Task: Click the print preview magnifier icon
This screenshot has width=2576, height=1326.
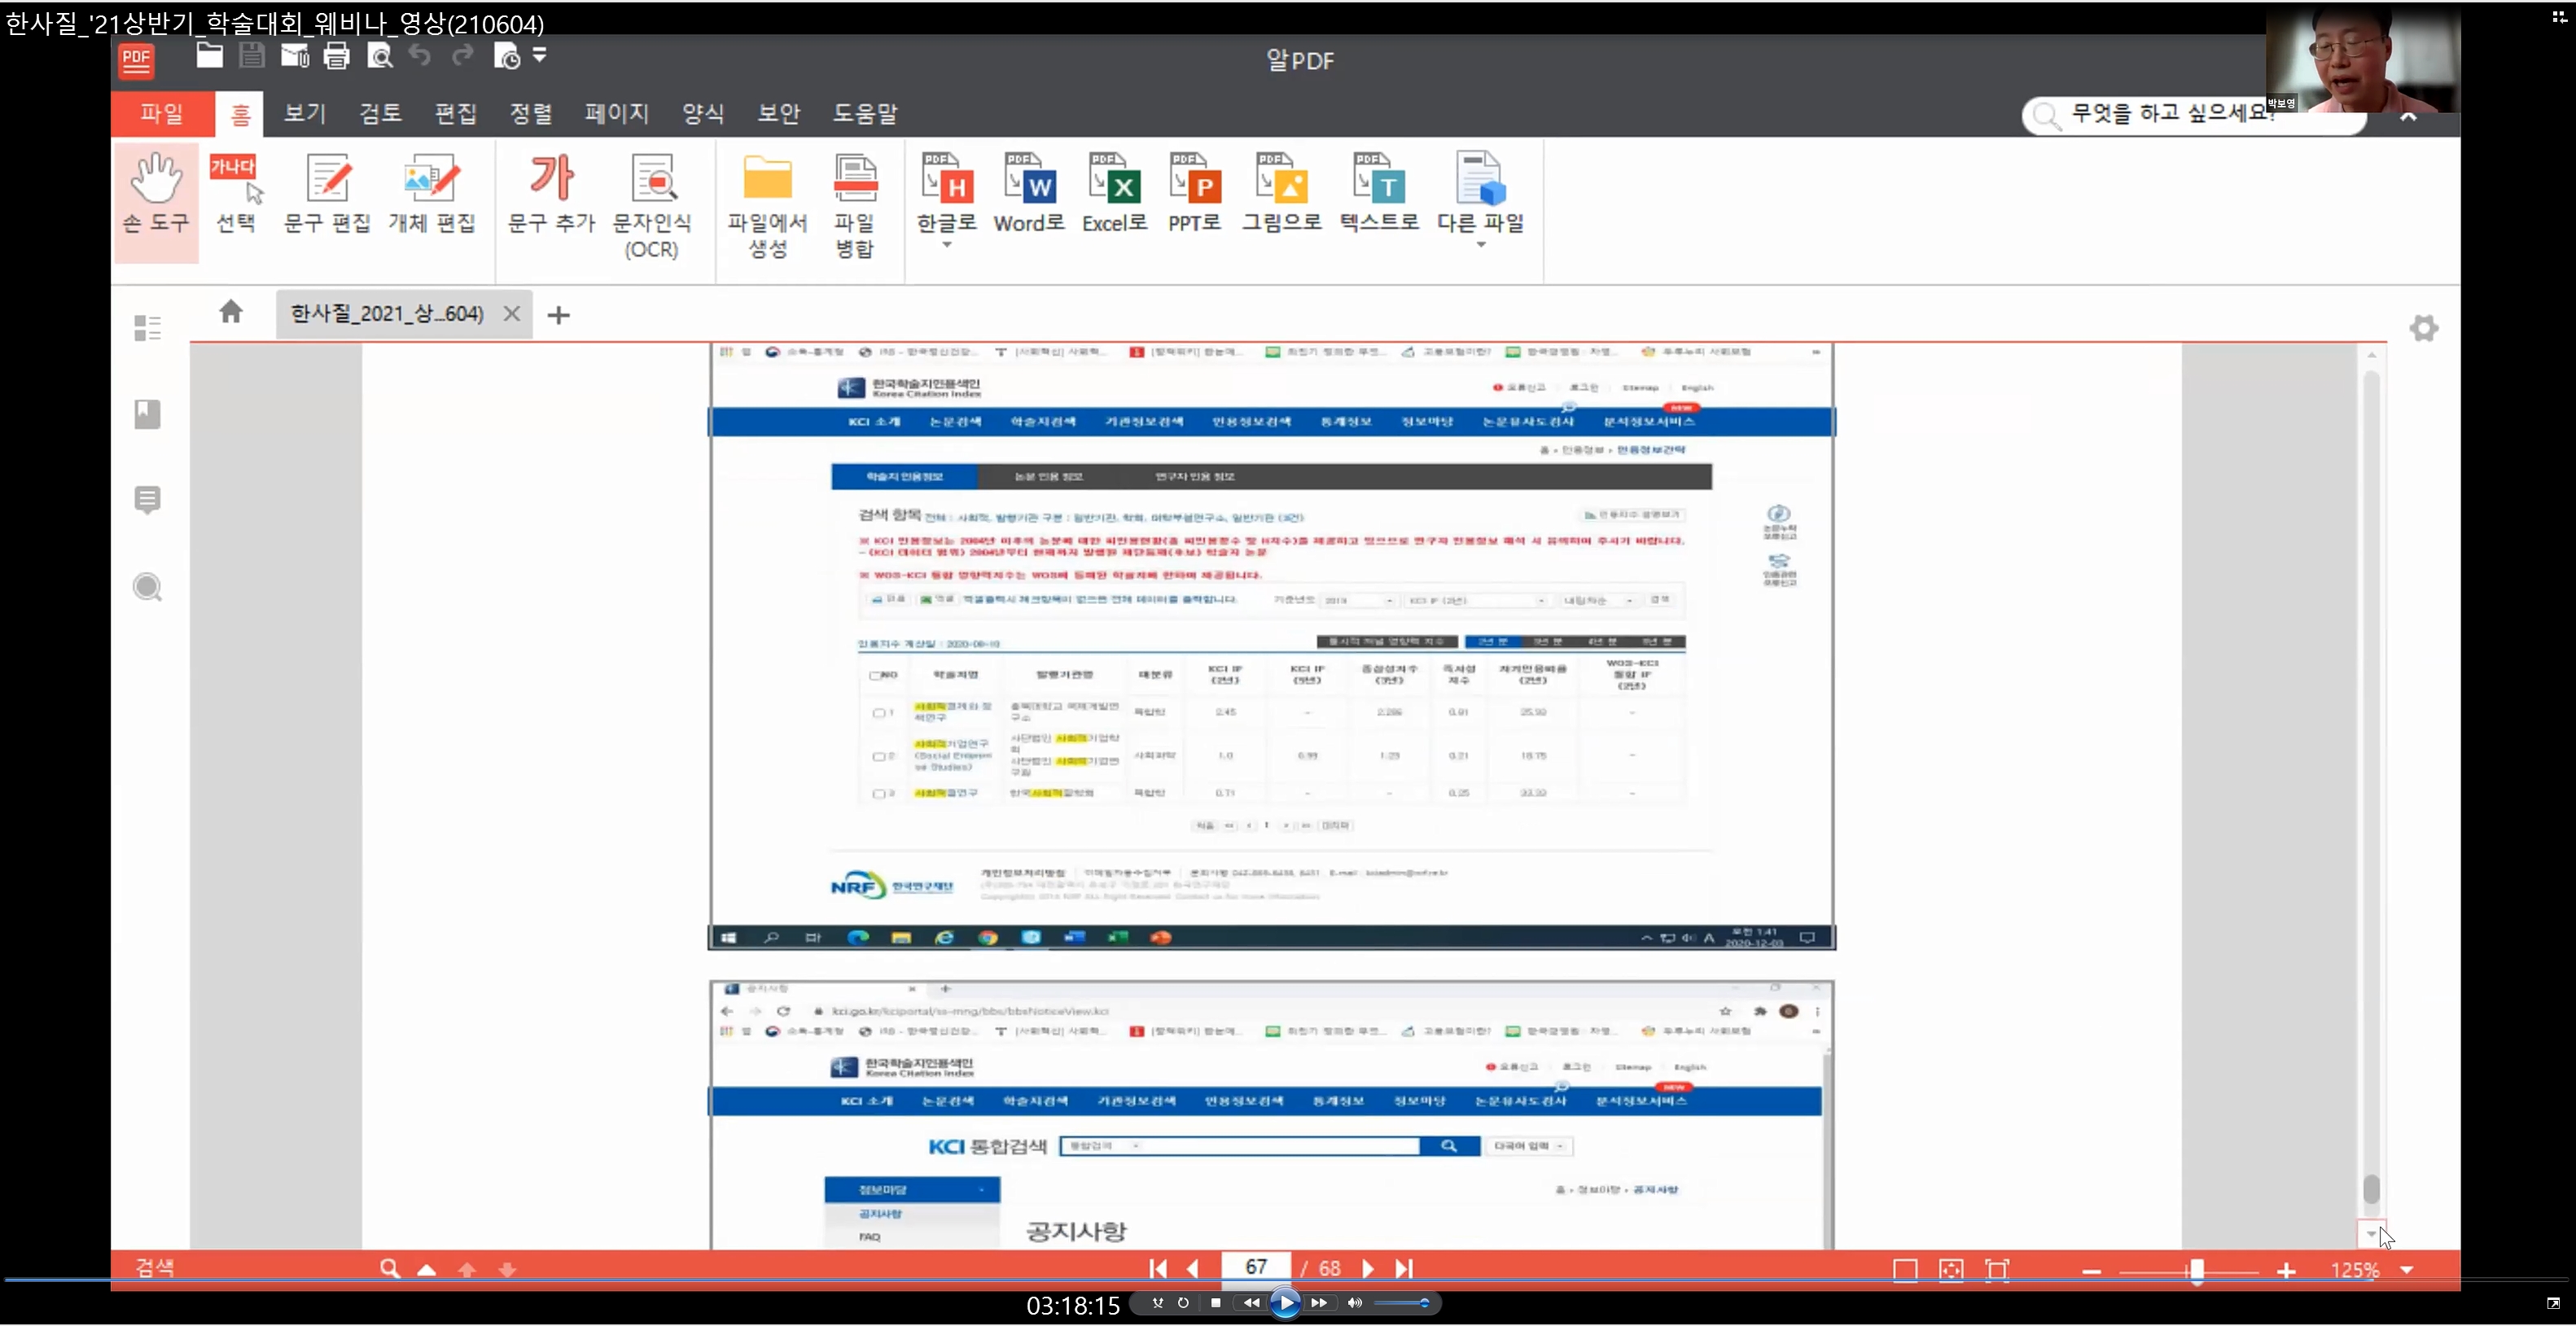Action: (x=379, y=56)
